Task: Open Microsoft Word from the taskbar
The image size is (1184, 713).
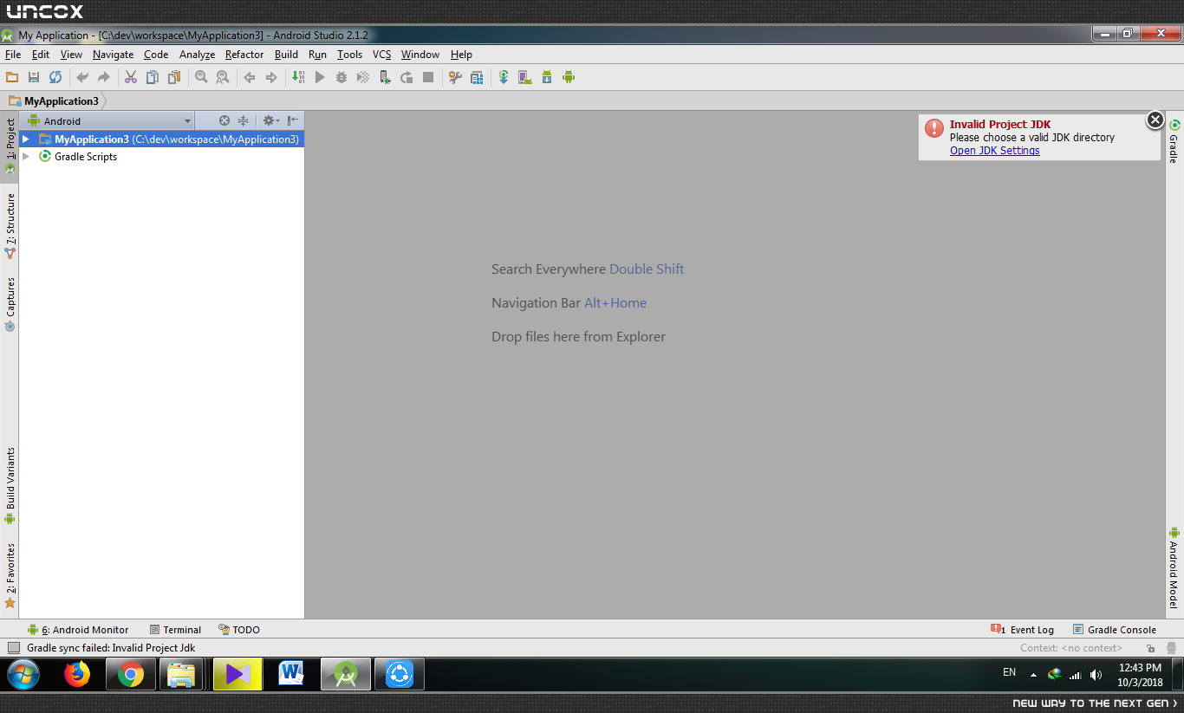Action: click(x=292, y=674)
